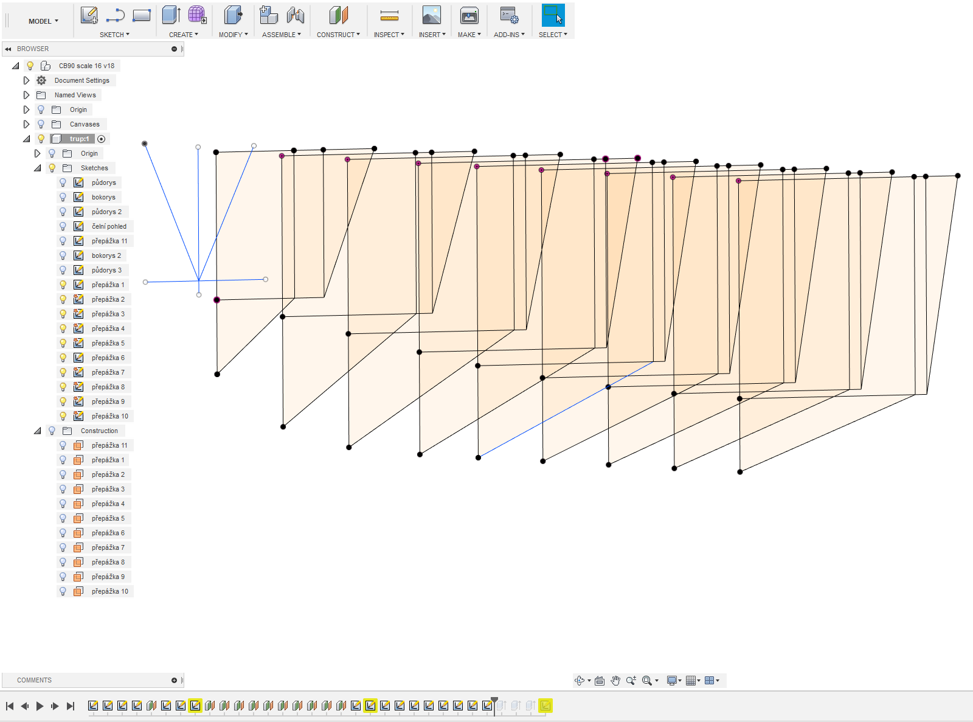Click the Joint icon in Assemble
Screen dimensions: 973x722
point(296,16)
